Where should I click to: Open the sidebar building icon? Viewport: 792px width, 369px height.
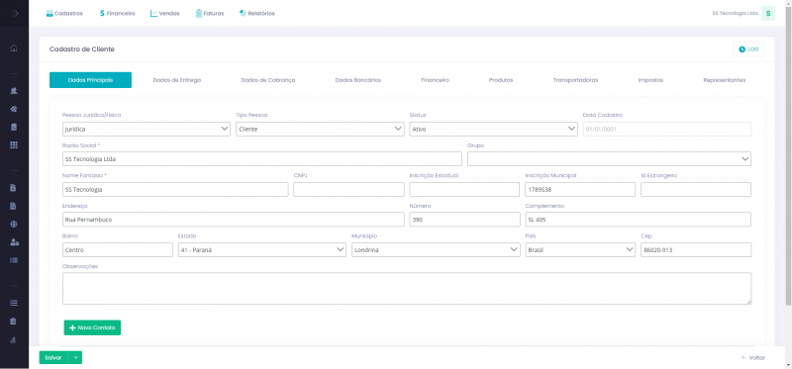pyautogui.click(x=14, y=91)
